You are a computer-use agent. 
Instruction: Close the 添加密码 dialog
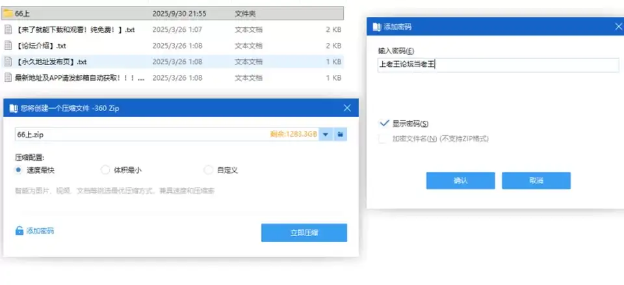(x=618, y=27)
